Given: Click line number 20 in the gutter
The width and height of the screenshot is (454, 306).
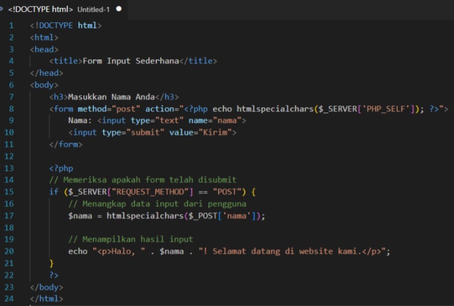Looking at the screenshot, I should [9, 251].
